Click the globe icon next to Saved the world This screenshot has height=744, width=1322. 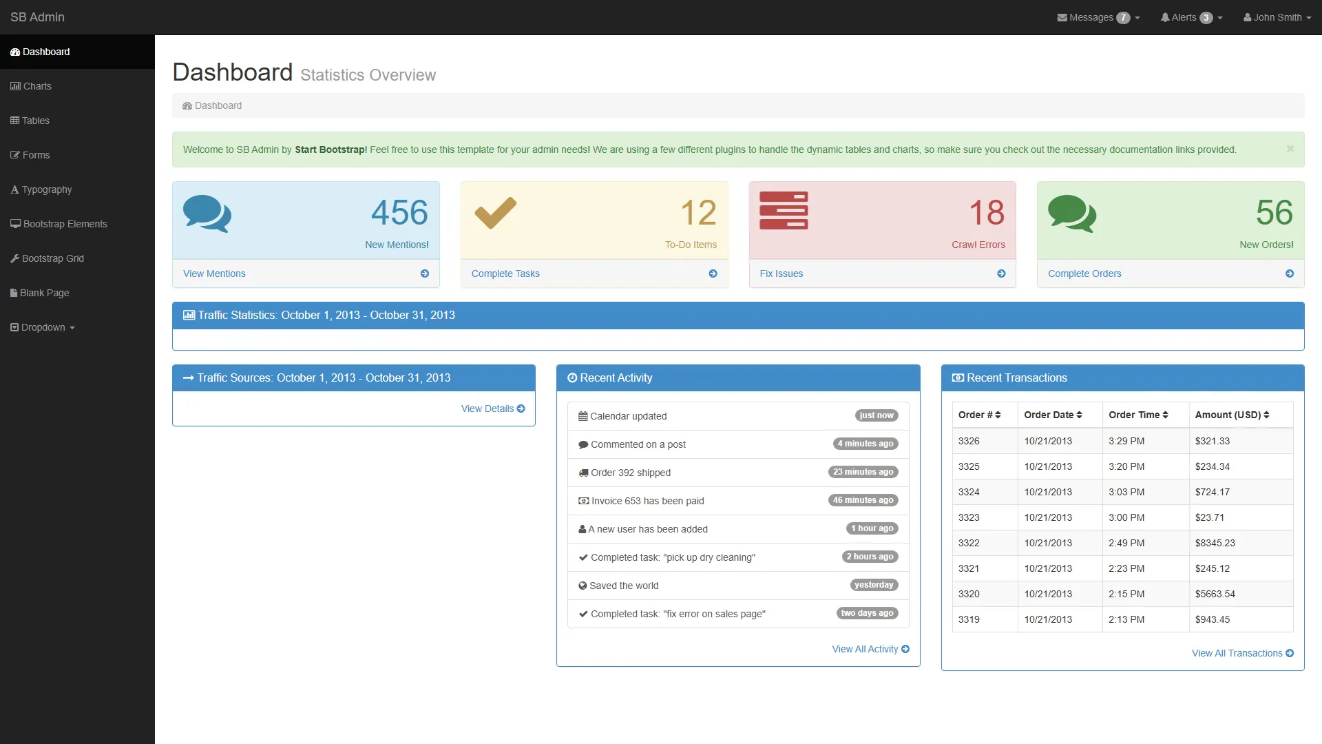[x=583, y=586]
